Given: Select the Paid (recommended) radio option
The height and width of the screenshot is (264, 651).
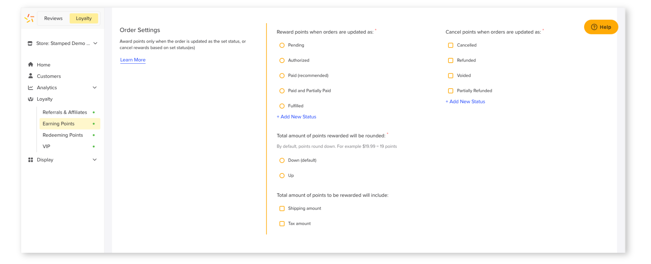Looking at the screenshot, I should click(282, 76).
